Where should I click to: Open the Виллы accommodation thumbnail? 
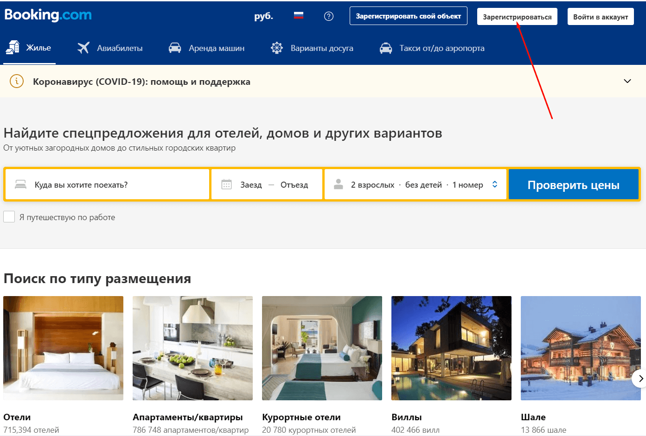click(x=451, y=348)
